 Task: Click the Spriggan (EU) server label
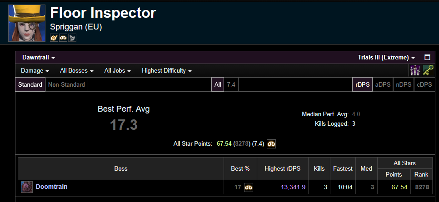[x=76, y=27]
